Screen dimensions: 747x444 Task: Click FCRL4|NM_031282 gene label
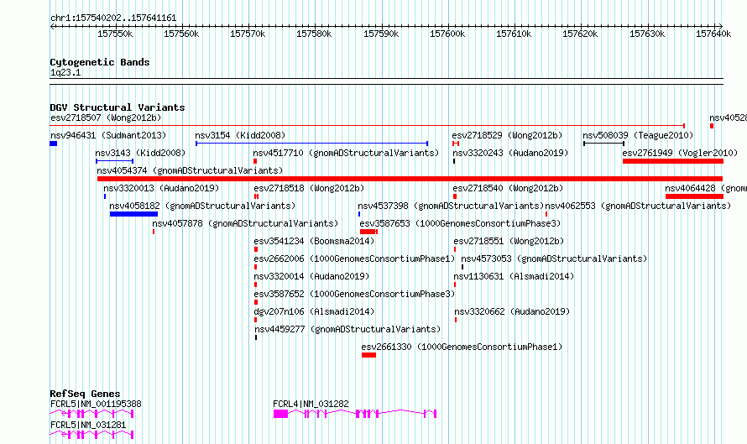pyautogui.click(x=311, y=404)
